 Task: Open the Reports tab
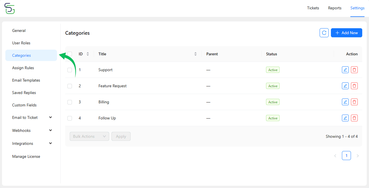point(335,8)
